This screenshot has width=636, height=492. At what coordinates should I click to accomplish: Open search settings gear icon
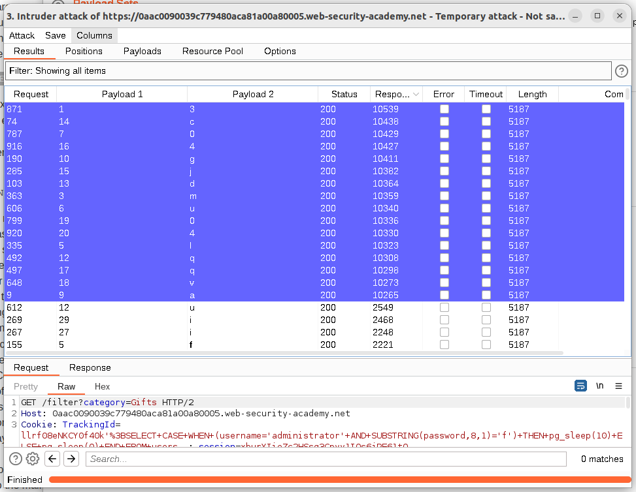tap(33, 459)
